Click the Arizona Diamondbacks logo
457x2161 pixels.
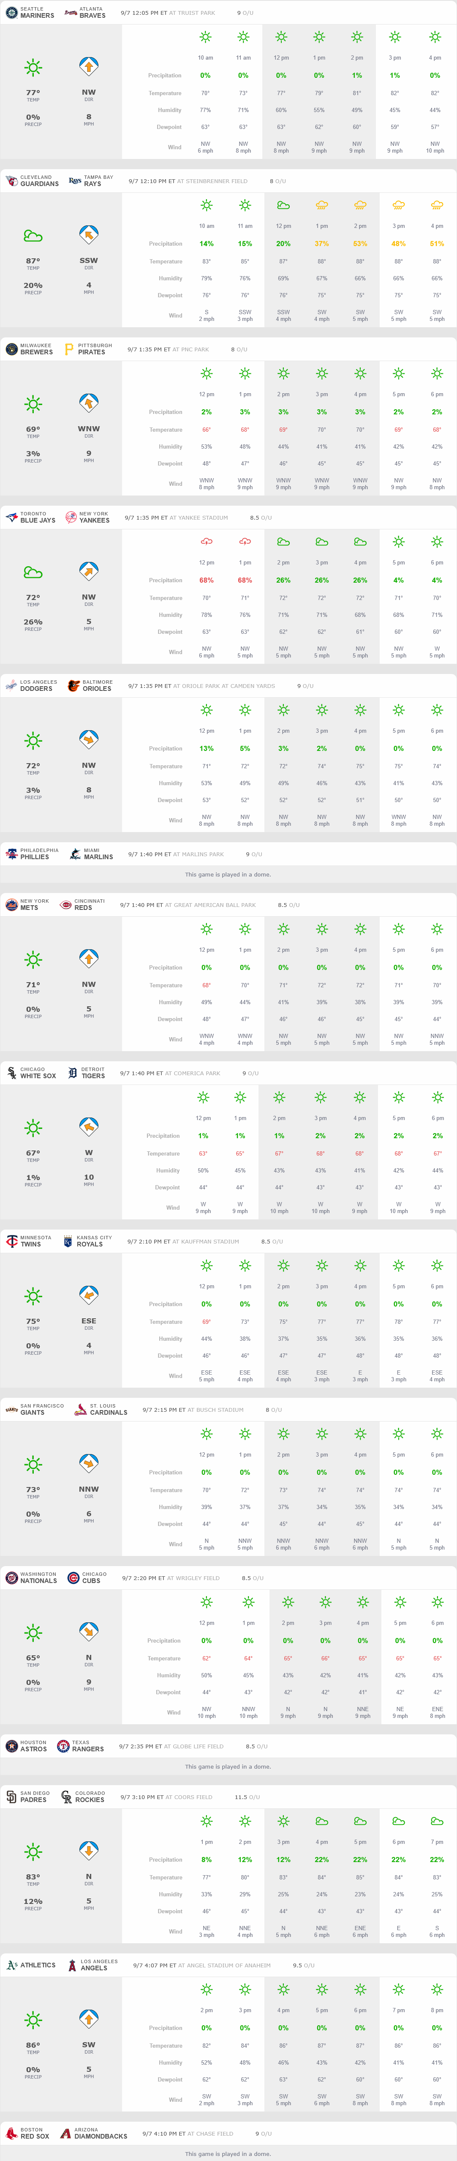(x=65, y=2134)
